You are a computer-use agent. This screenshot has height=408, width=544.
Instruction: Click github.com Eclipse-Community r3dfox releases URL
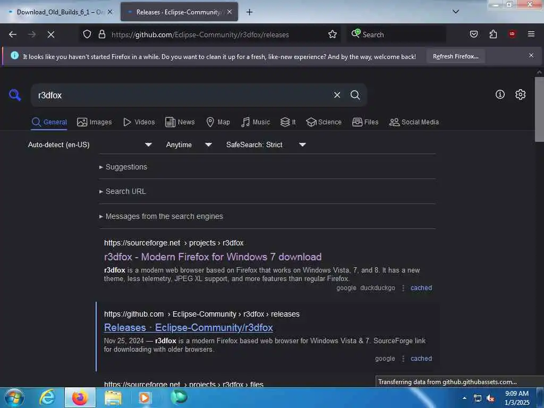201,314
